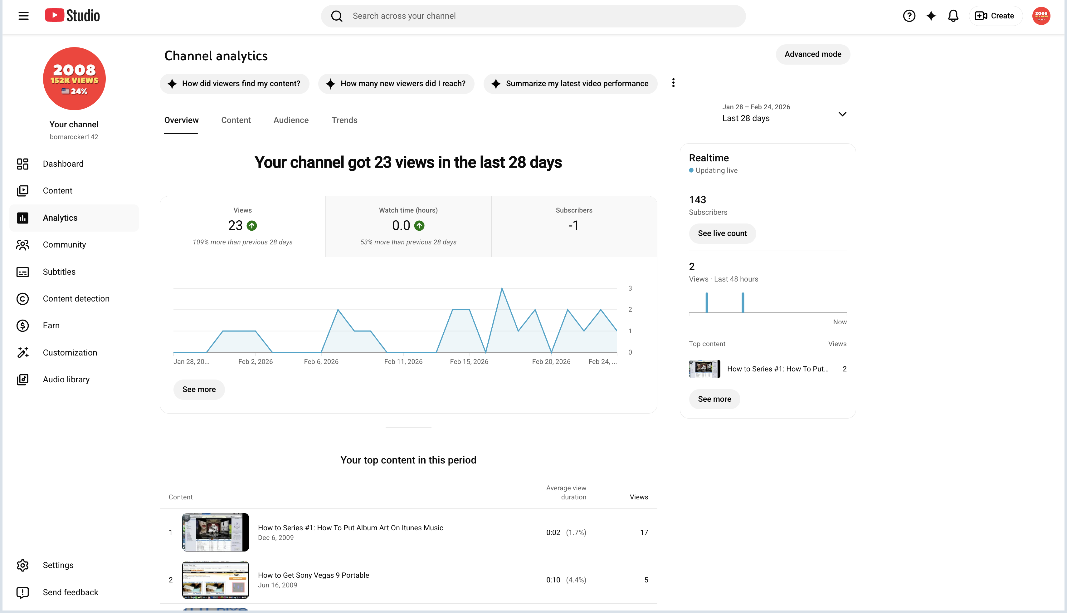Click the 'Feb 11, 2026' chart axis label
Viewport: 1067px width, 613px height.
click(x=403, y=362)
